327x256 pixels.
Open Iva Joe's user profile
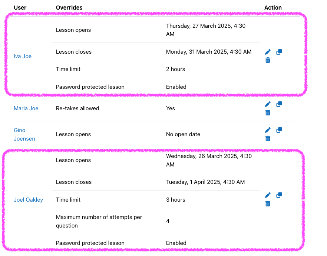[23, 56]
